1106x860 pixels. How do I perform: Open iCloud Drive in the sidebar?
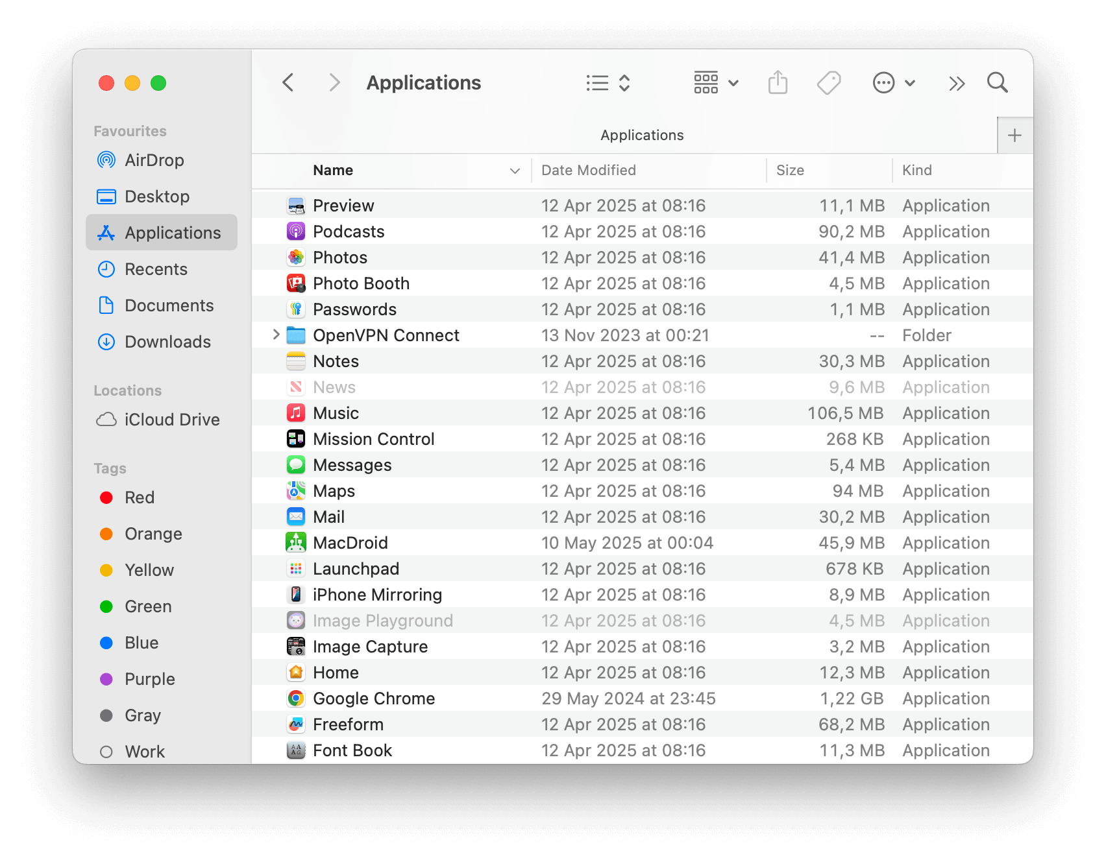[x=171, y=420]
